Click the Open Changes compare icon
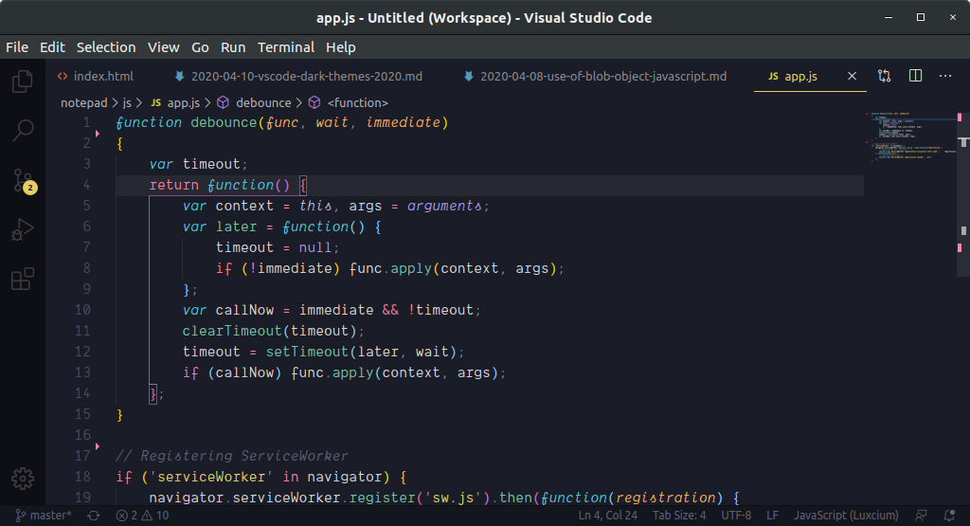 click(884, 76)
